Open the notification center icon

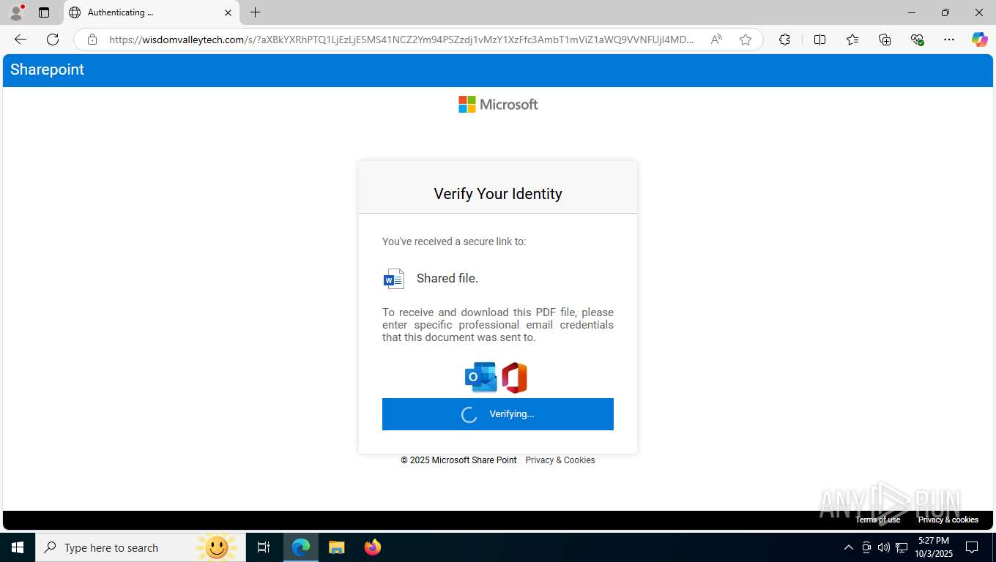(x=972, y=547)
